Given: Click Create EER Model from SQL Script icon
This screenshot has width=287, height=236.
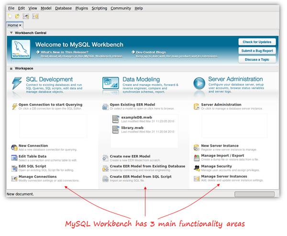Looking at the screenshot, I should (x=105, y=178).
